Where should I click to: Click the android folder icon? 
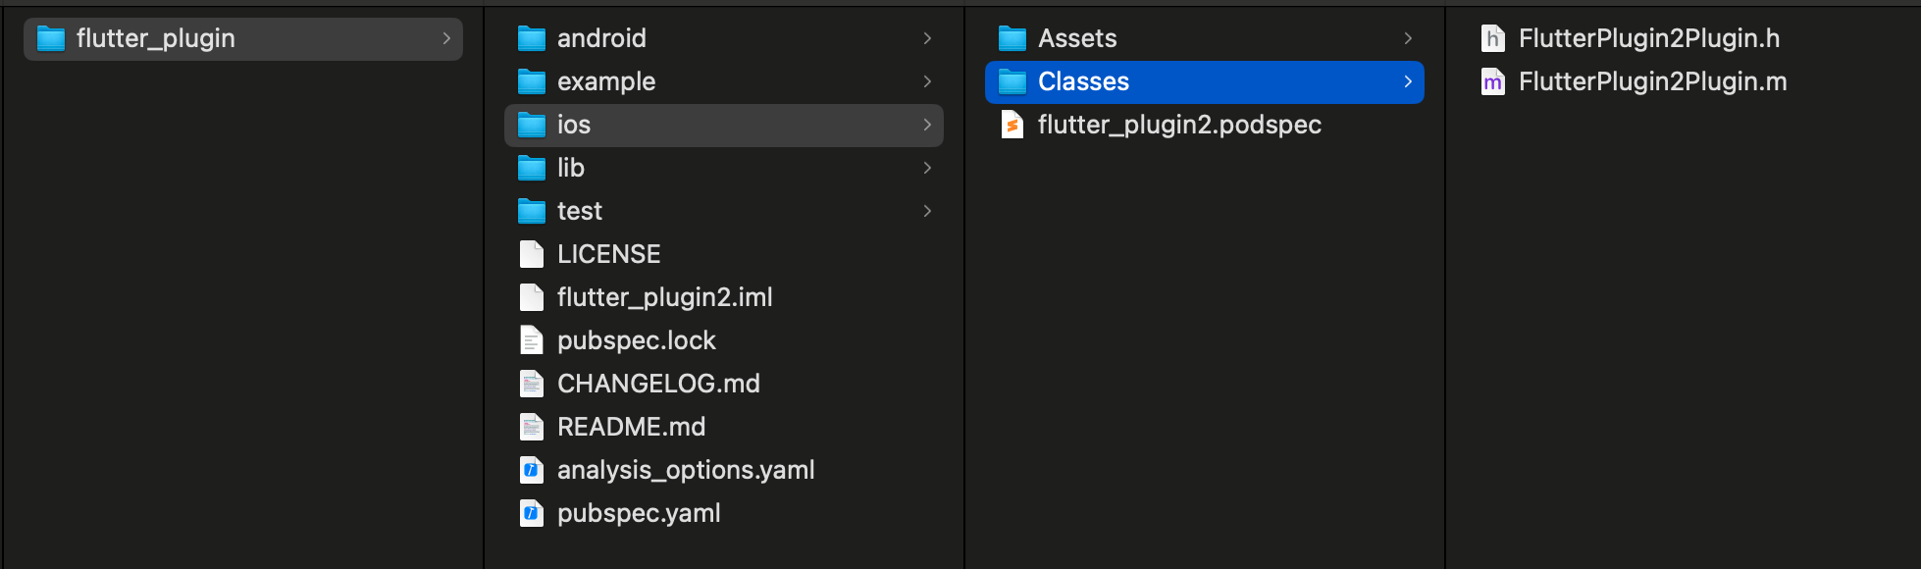[x=531, y=38]
